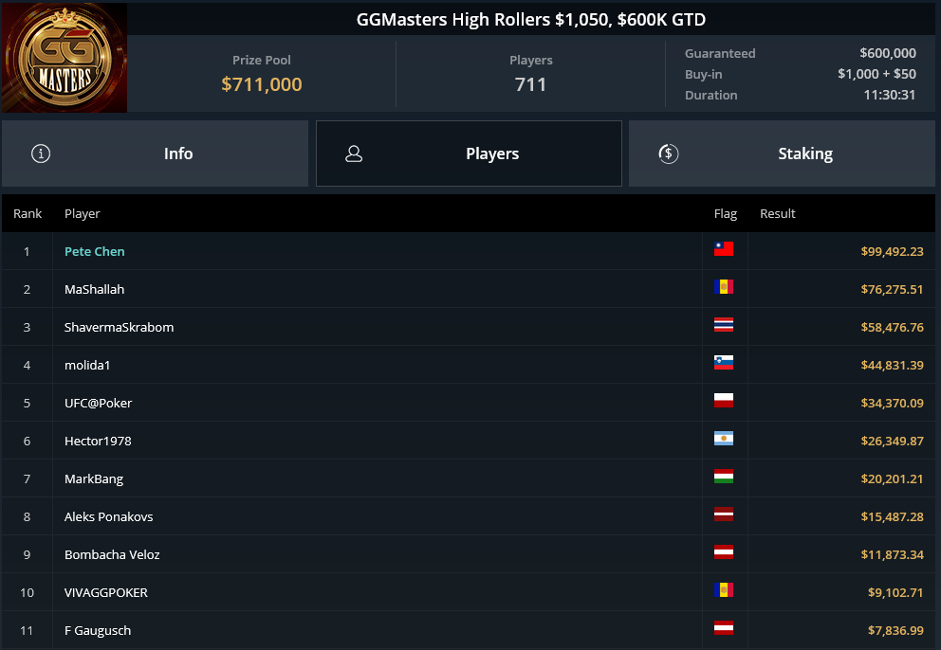Select player name UFC@Poker
Image resolution: width=941 pixels, height=650 pixels.
(98, 403)
